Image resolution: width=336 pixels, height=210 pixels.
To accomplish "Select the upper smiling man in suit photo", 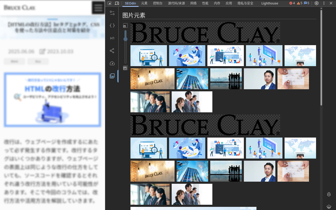I will 260,79.
